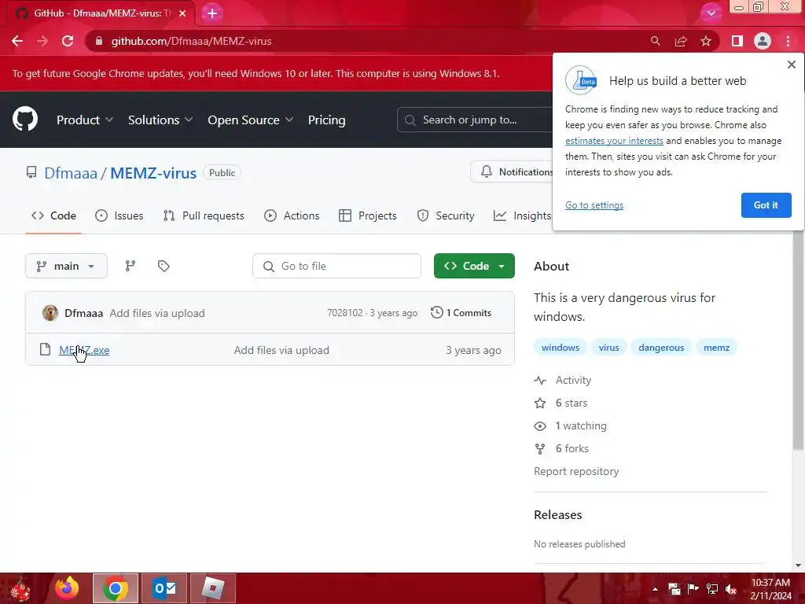View the 1 watching link

(571, 425)
